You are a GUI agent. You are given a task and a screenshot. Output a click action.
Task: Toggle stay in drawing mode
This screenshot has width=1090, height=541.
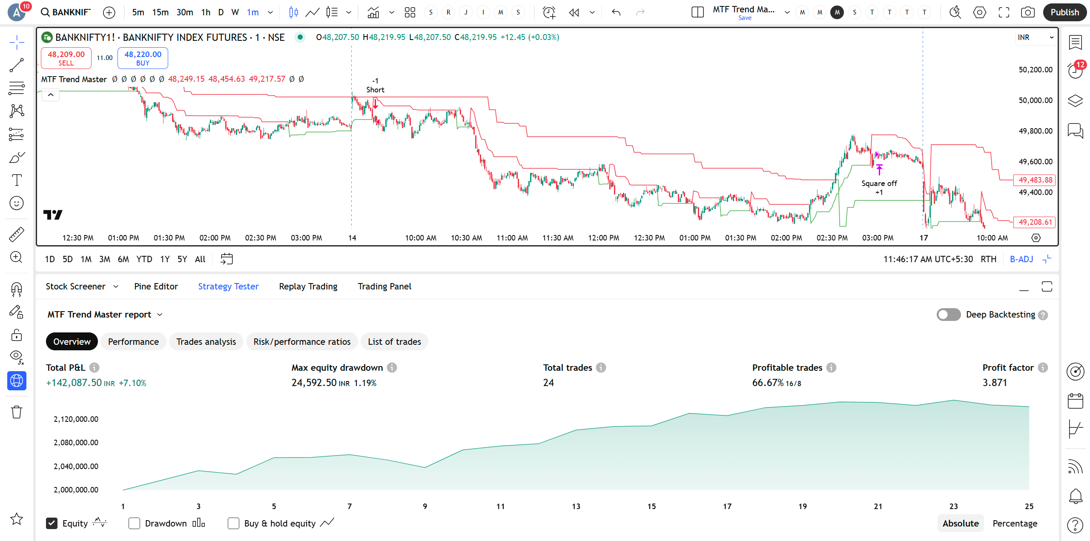click(17, 312)
